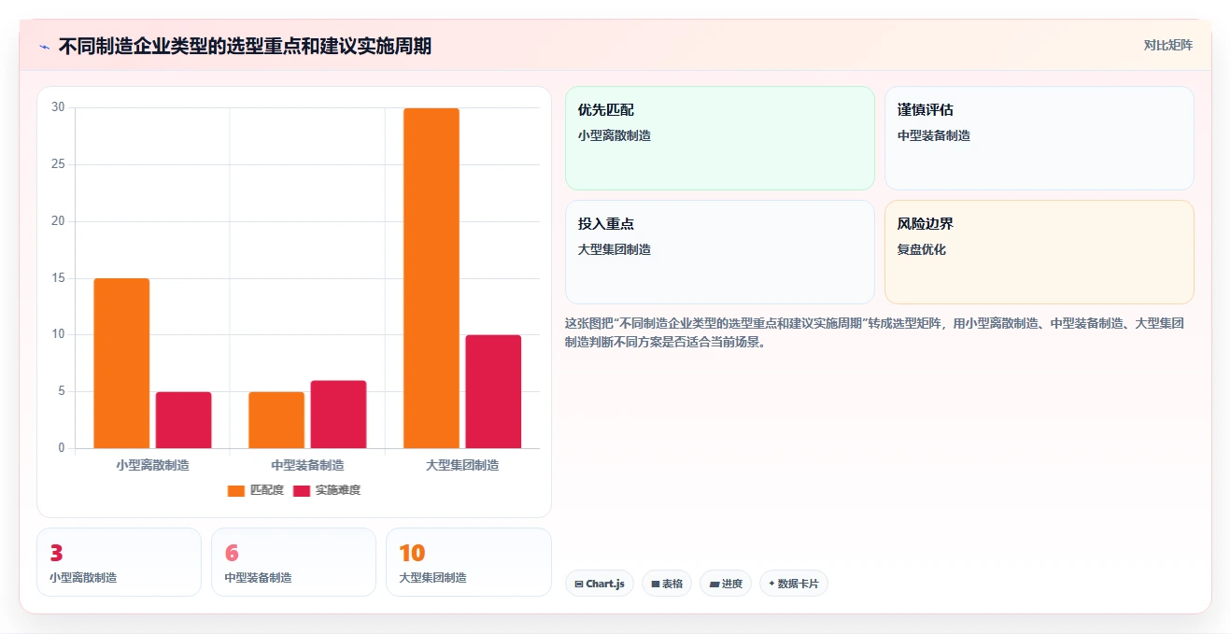This screenshot has width=1231, height=634.
Task: Click the lightning icon beside the title
Action: point(44,47)
